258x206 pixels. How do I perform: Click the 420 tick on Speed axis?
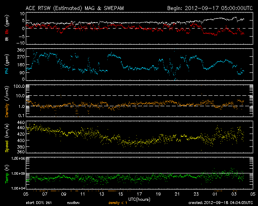click(x=21, y=134)
